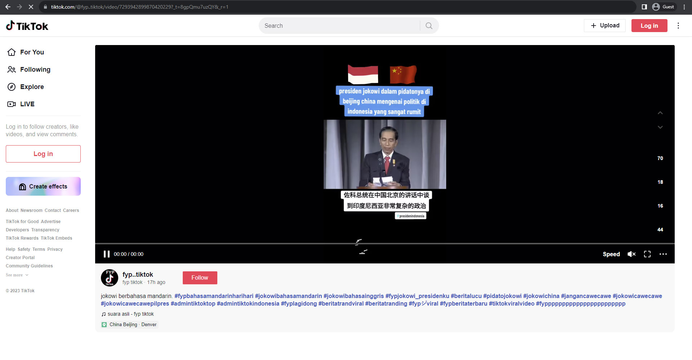Open China Beijing location tag
This screenshot has width=692, height=360.
[x=130, y=325]
